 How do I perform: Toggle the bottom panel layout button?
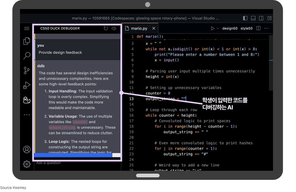(253, 18)
